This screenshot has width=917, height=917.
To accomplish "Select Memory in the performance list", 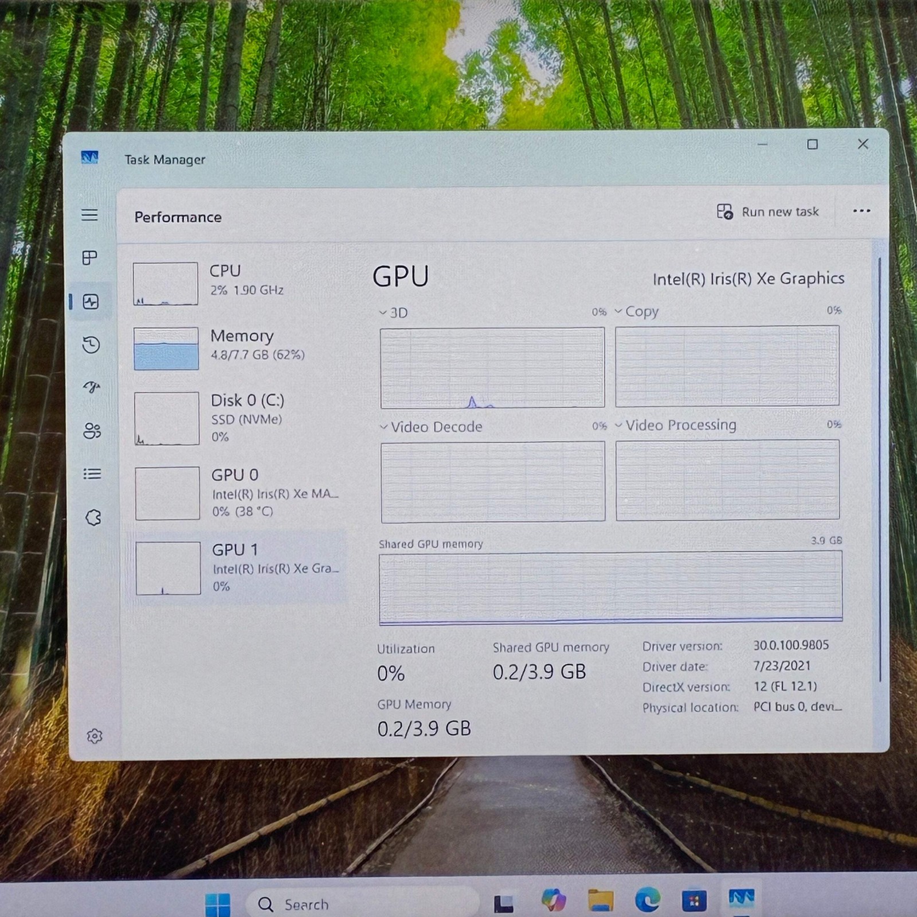I will click(236, 348).
